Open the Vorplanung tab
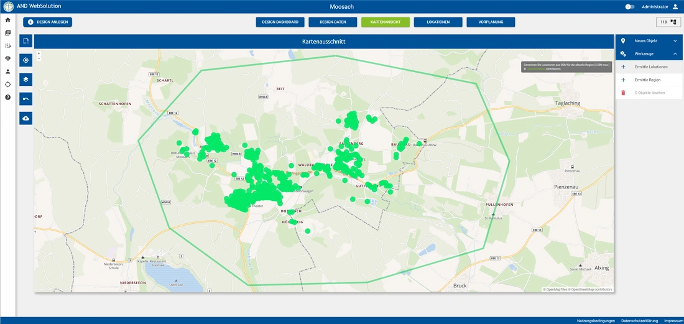Image resolution: width=684 pixels, height=324 pixels. point(491,22)
